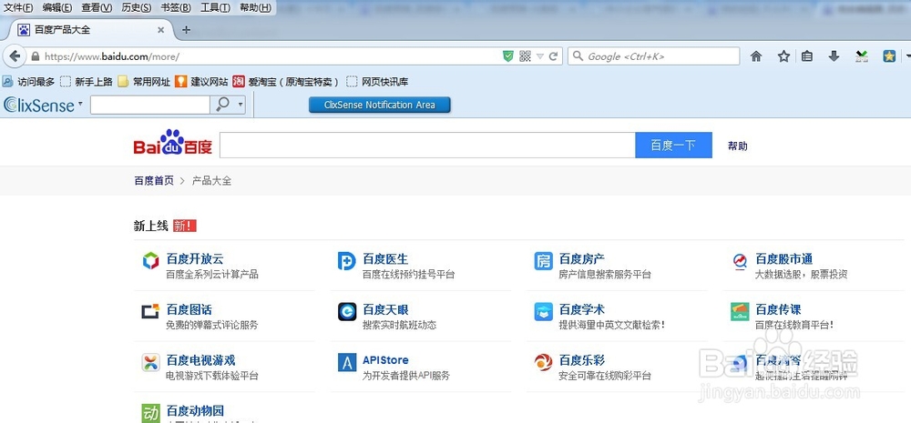Click the Baidu logo
Image resolution: width=911 pixels, height=423 pixels.
coord(172,142)
